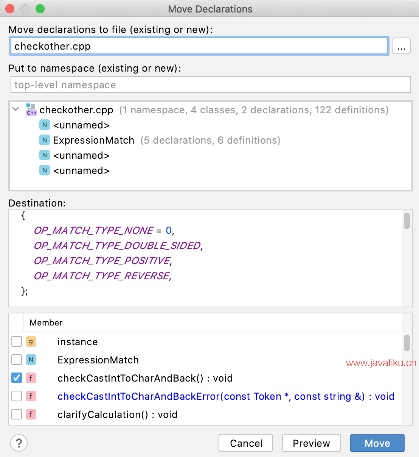This screenshot has height=457, width=419.
Task: Click the orange 'g' icon next to instance
Action: click(x=31, y=341)
